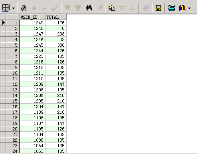Select USER_ID cell 1223
Viewport: 202px width, 156px height.
coord(32,56)
